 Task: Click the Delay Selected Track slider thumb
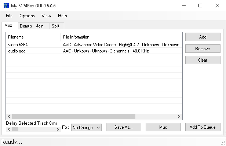pyautogui.click(x=15, y=129)
